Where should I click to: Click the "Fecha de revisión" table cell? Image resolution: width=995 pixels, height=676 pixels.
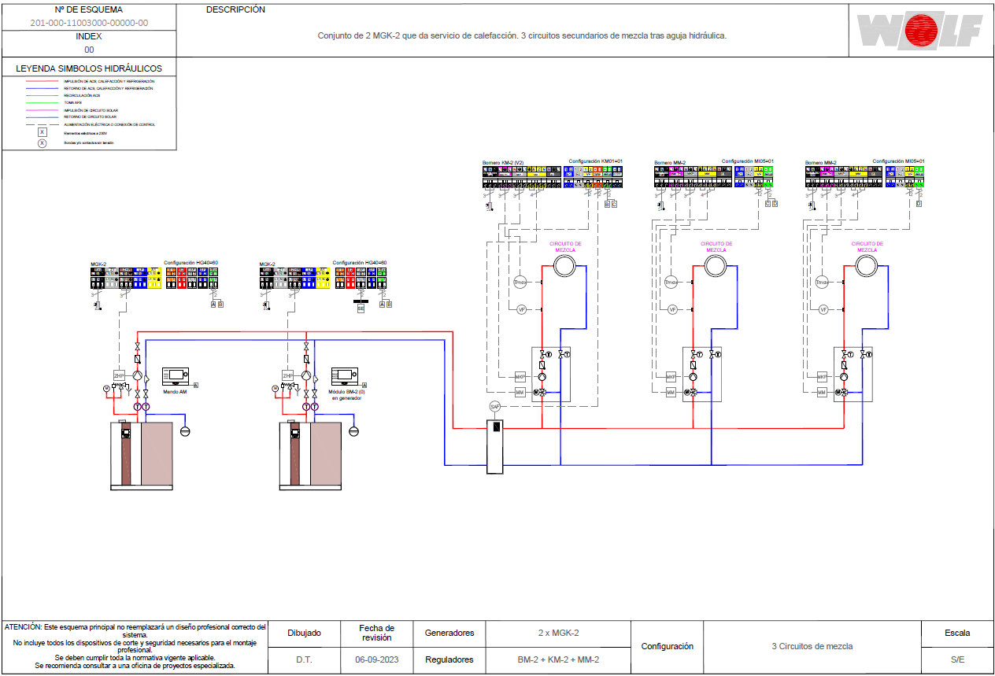(376, 633)
